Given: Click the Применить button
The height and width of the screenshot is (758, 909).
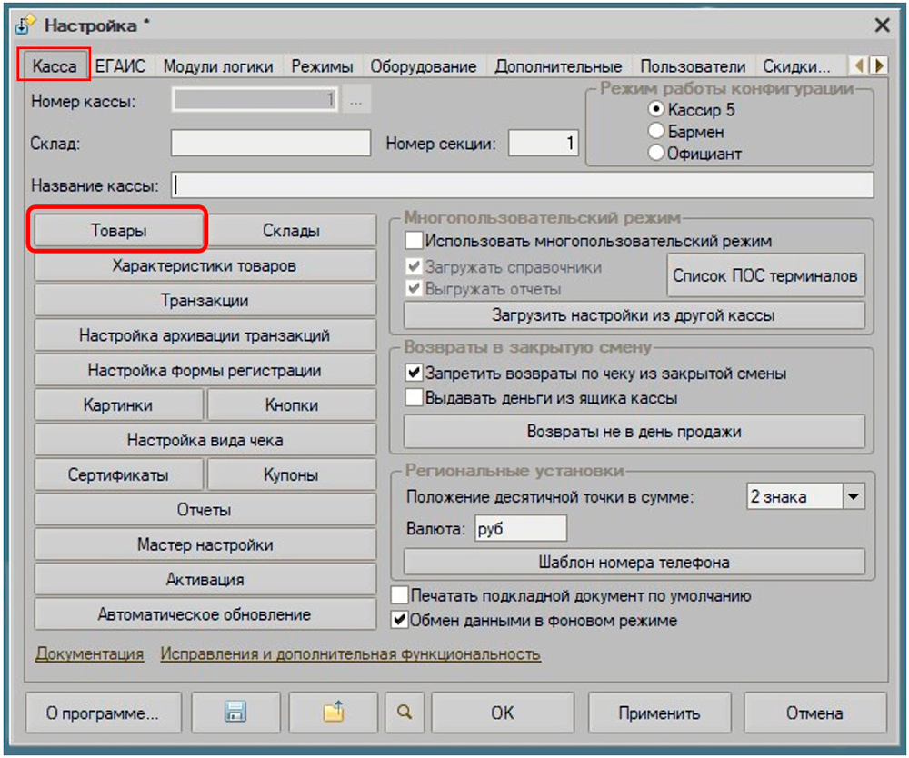Looking at the screenshot, I should pos(659,713).
